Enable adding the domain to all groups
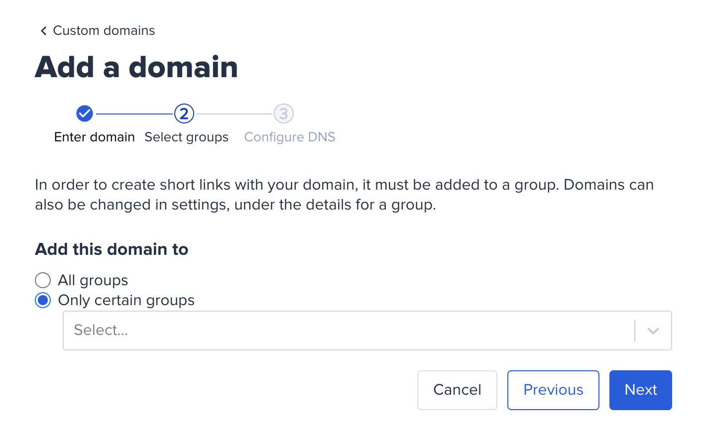This screenshot has height=436, width=702. click(x=43, y=280)
